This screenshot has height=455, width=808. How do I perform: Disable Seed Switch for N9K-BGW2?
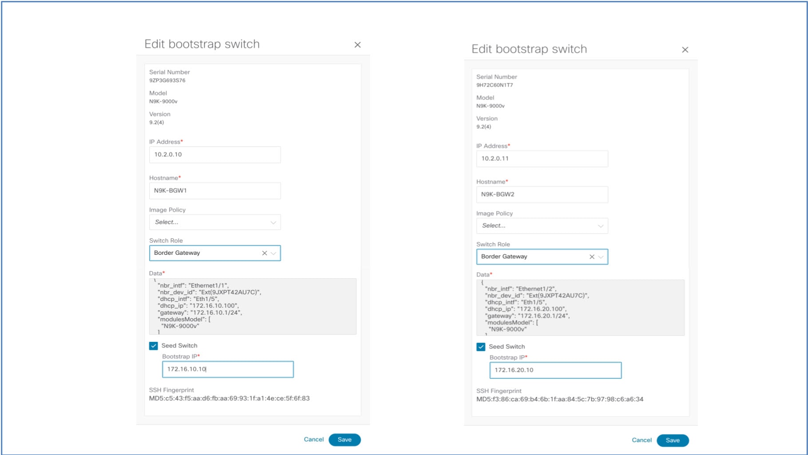point(482,346)
